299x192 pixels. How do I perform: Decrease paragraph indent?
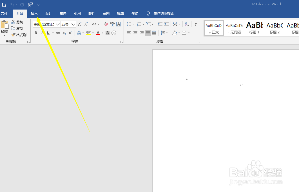click(x=160, y=24)
